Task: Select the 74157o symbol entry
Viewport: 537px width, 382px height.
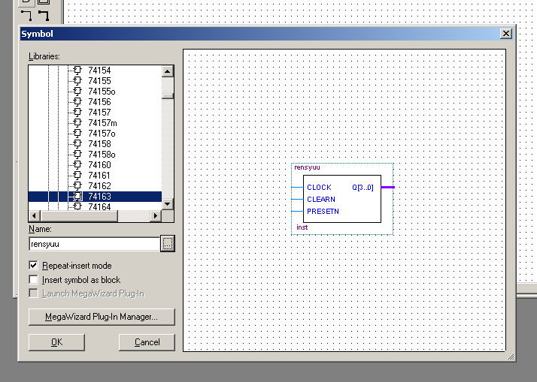Action: (102, 134)
